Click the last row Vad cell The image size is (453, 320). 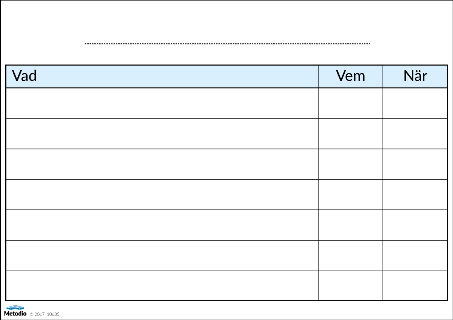pos(162,286)
